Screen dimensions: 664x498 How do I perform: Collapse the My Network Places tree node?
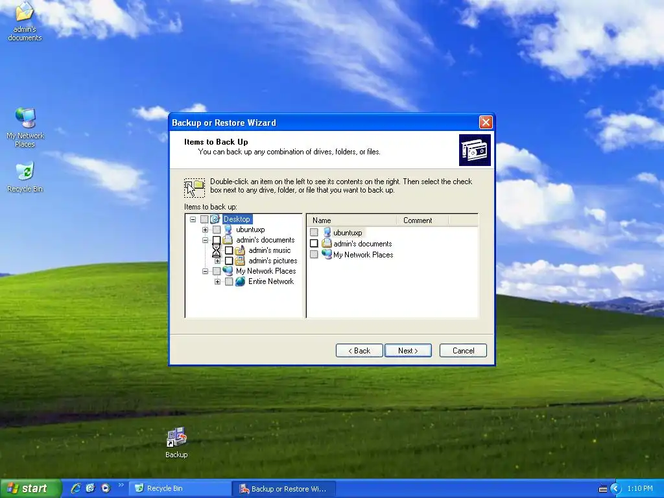coord(206,271)
